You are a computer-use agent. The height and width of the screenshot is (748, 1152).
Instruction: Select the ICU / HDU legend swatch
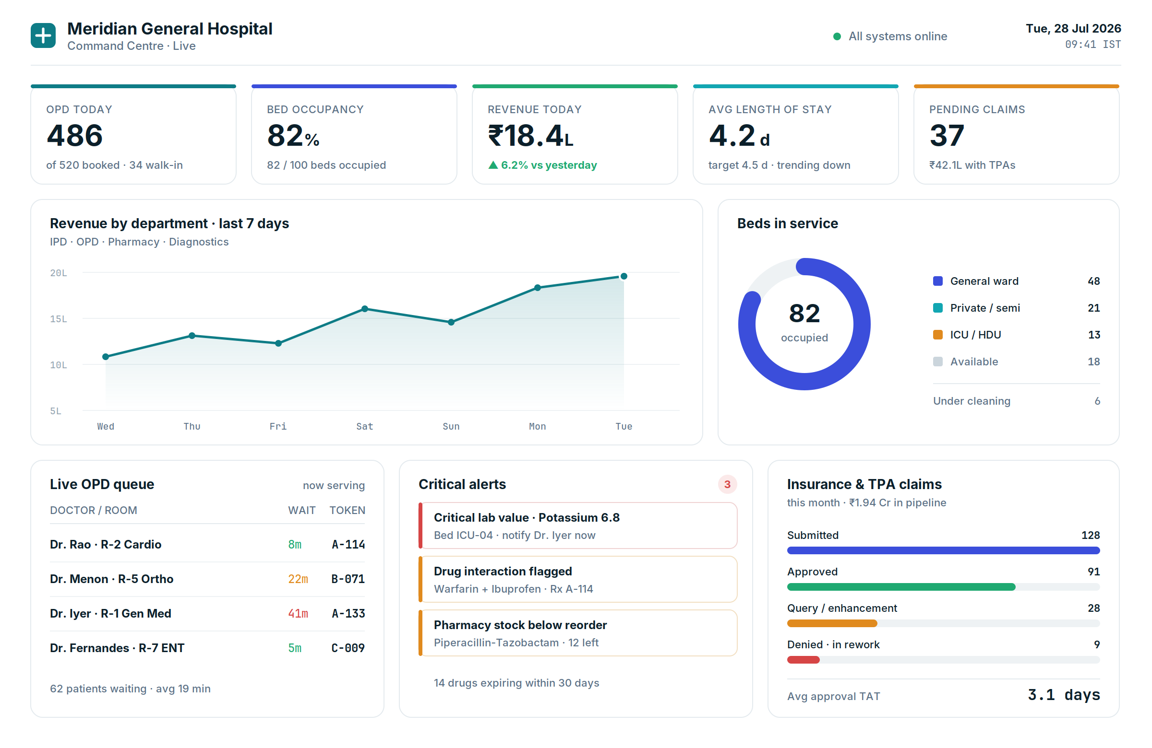937,335
